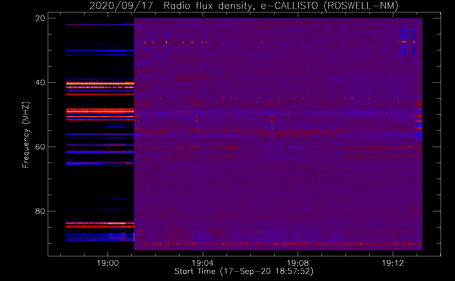
Task: Click the '19:12' time tick label
Action: point(393,263)
